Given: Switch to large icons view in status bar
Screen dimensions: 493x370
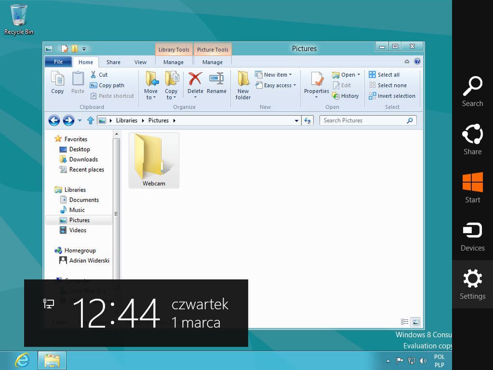Looking at the screenshot, I should [416, 322].
